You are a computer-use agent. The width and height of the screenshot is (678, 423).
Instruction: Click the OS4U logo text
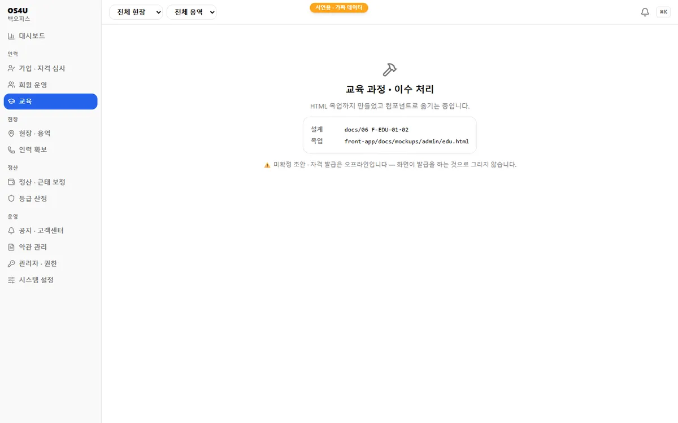click(18, 10)
